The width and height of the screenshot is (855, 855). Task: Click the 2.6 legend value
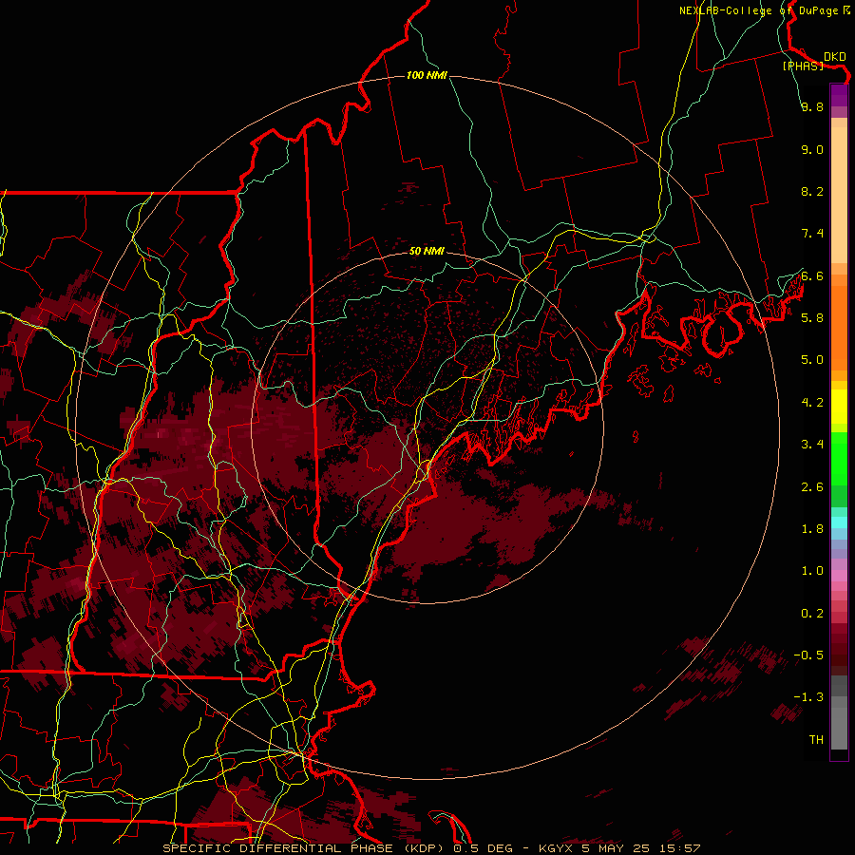point(812,487)
